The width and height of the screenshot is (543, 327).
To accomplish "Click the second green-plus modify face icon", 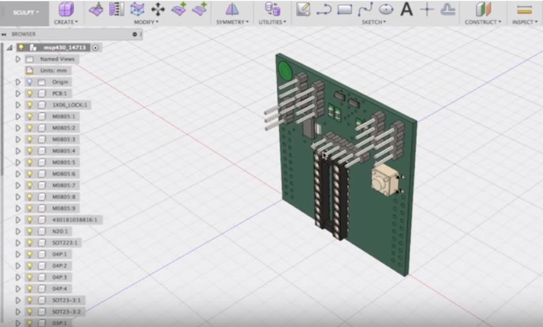I will (200, 9).
